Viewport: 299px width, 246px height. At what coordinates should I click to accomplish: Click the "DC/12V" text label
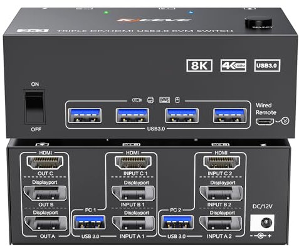263,206
